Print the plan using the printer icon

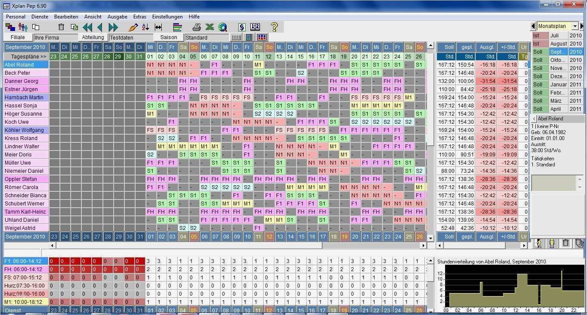click(x=197, y=27)
